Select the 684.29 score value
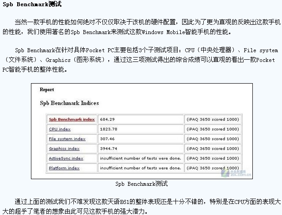This screenshot has width=282, height=215. [x=107, y=119]
